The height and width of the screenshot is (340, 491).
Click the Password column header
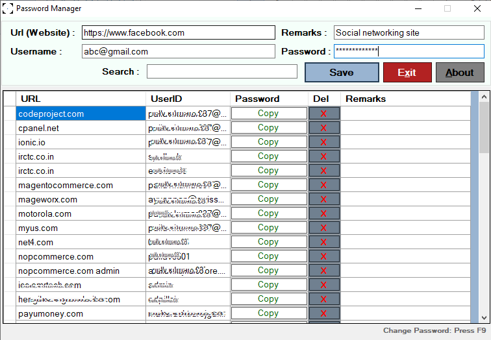pos(269,99)
